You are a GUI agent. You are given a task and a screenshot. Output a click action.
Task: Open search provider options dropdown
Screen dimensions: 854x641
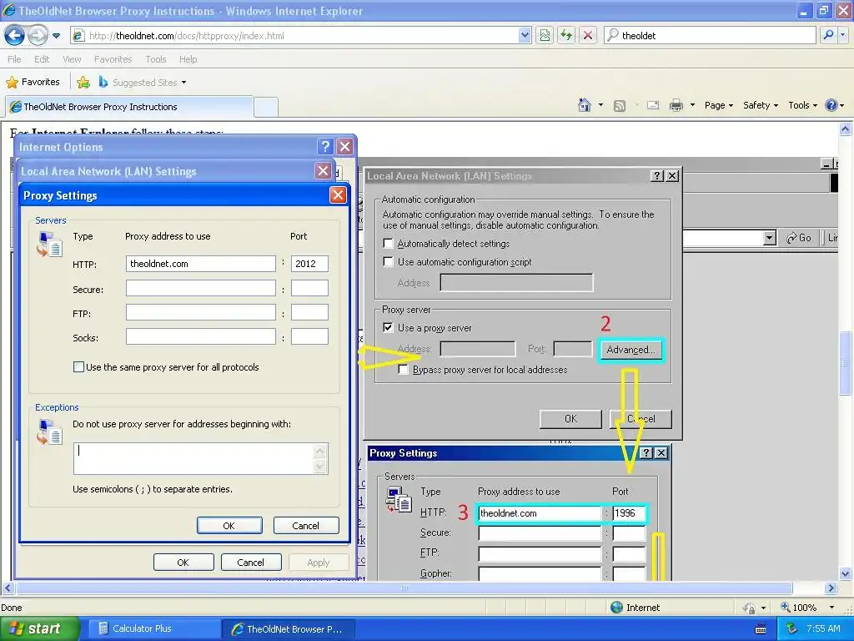coord(843,35)
